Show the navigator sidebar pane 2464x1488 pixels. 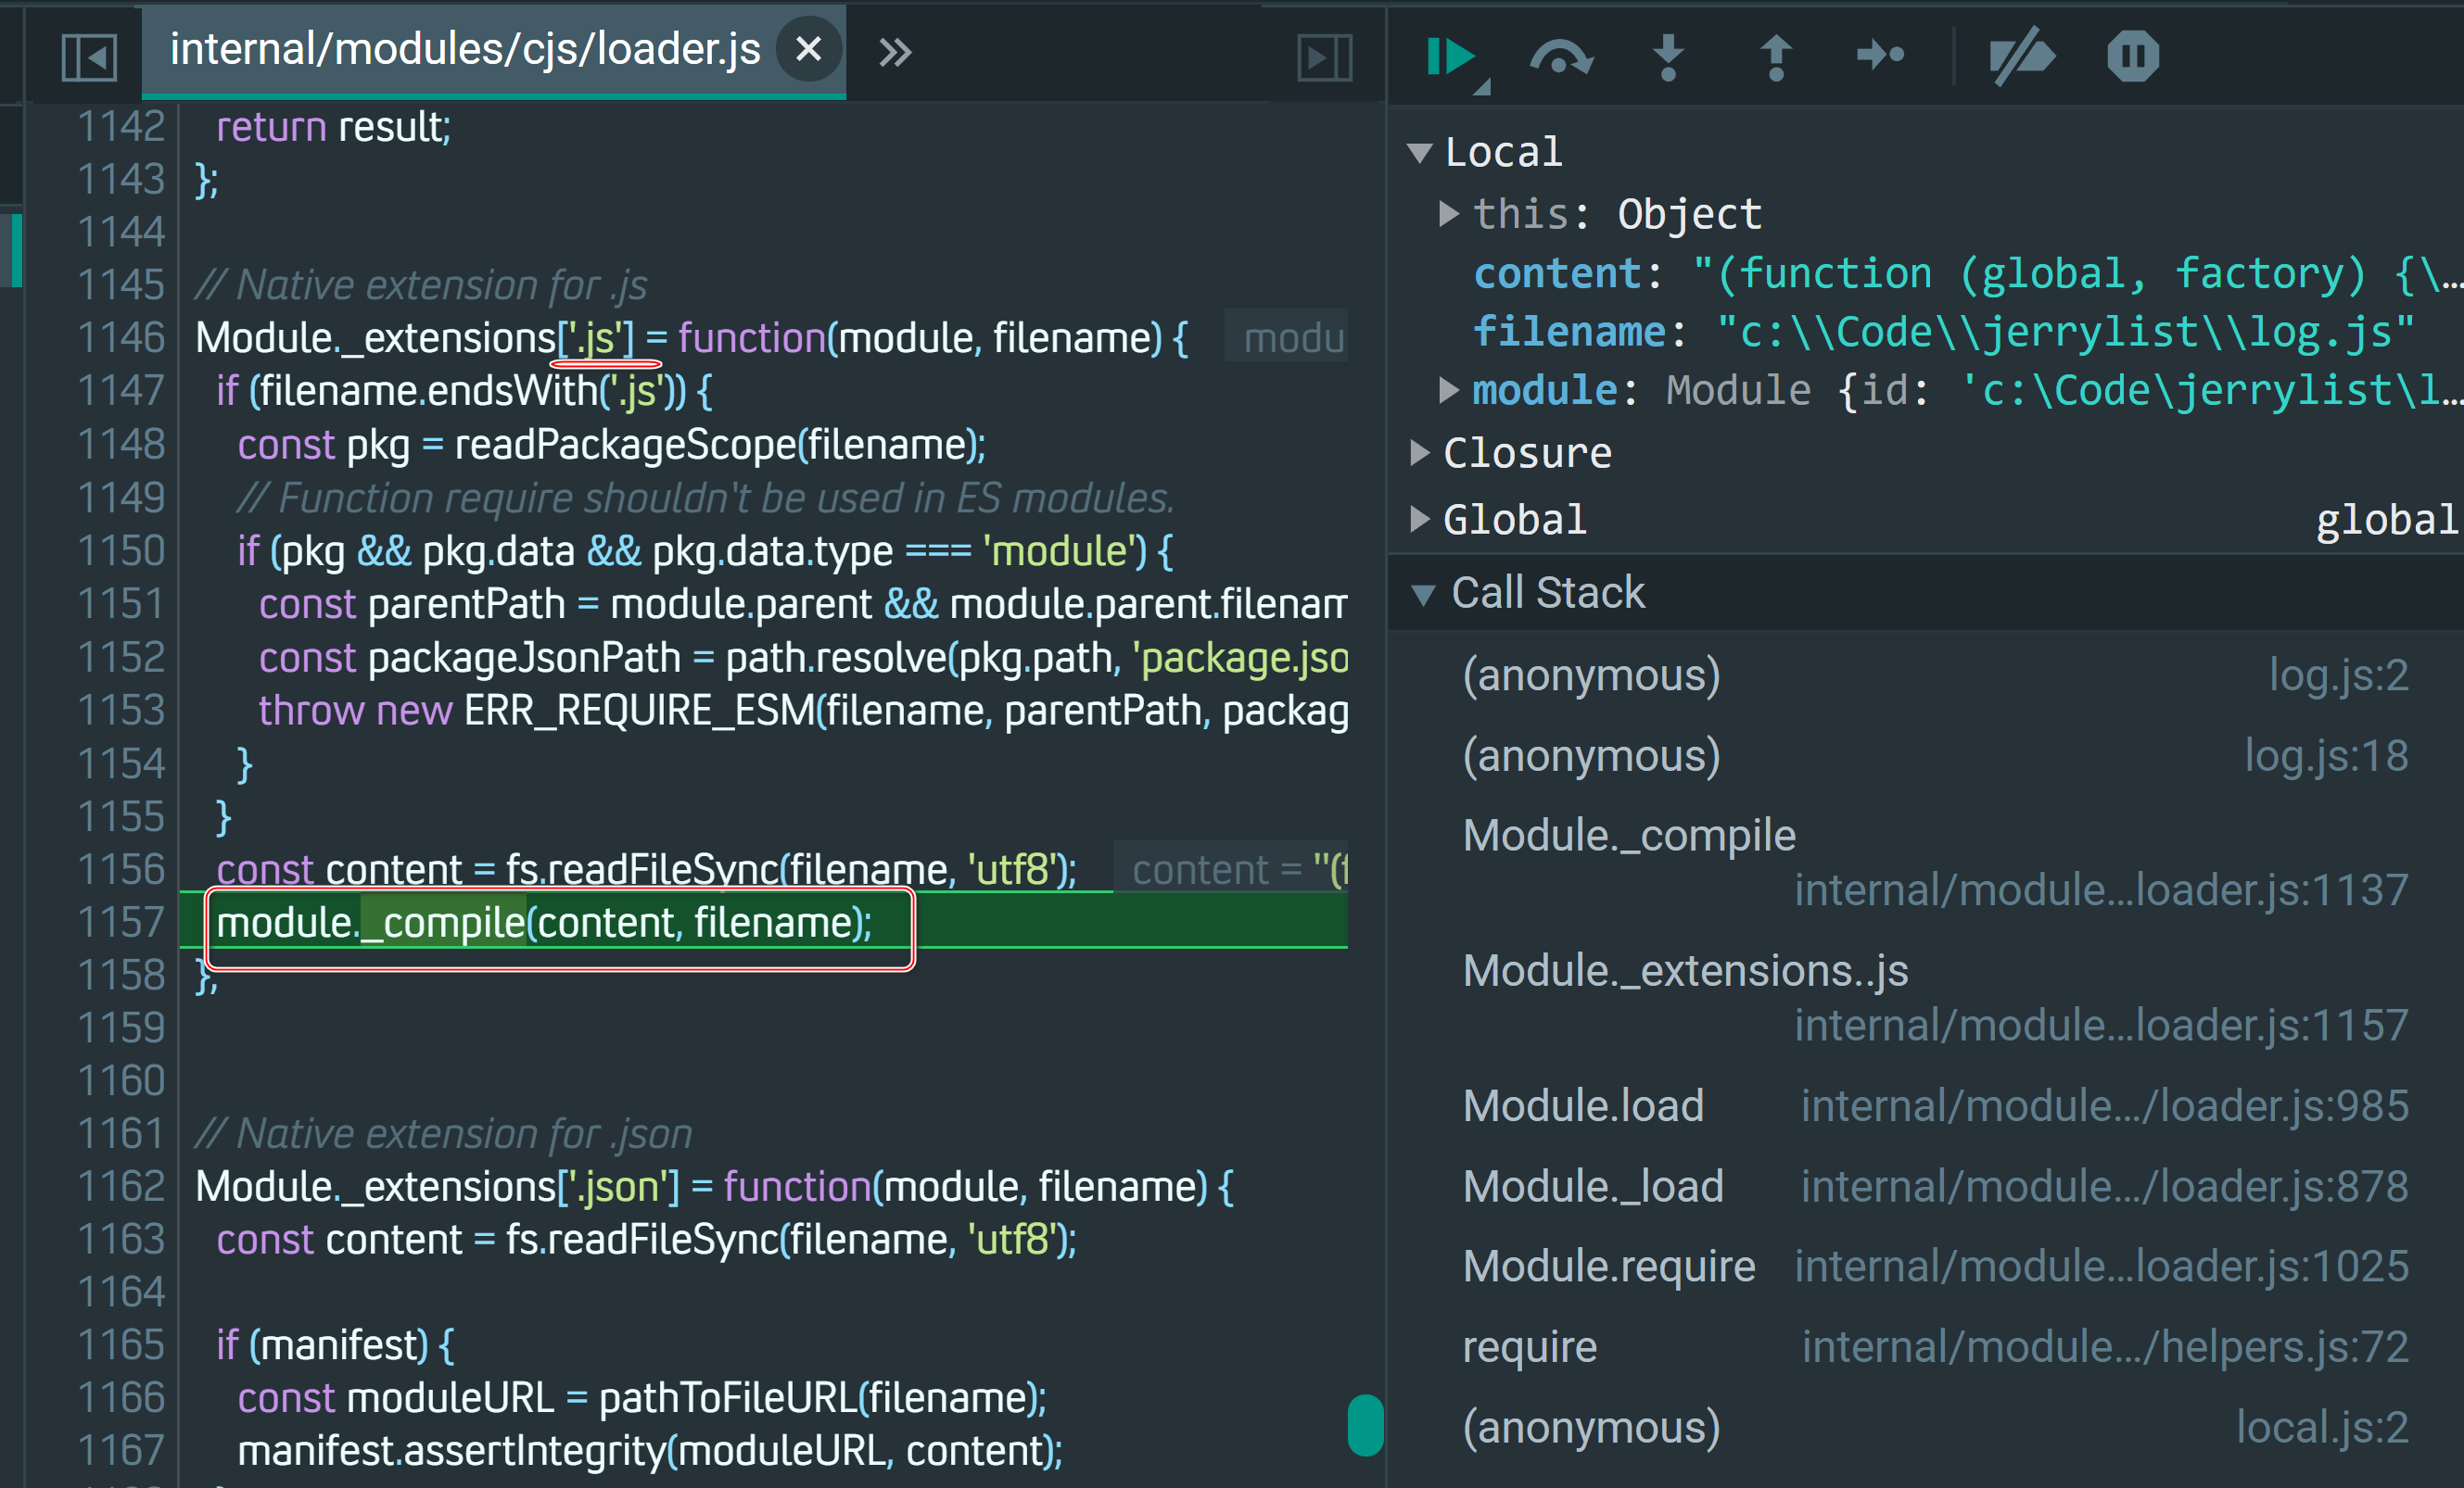click(x=89, y=56)
